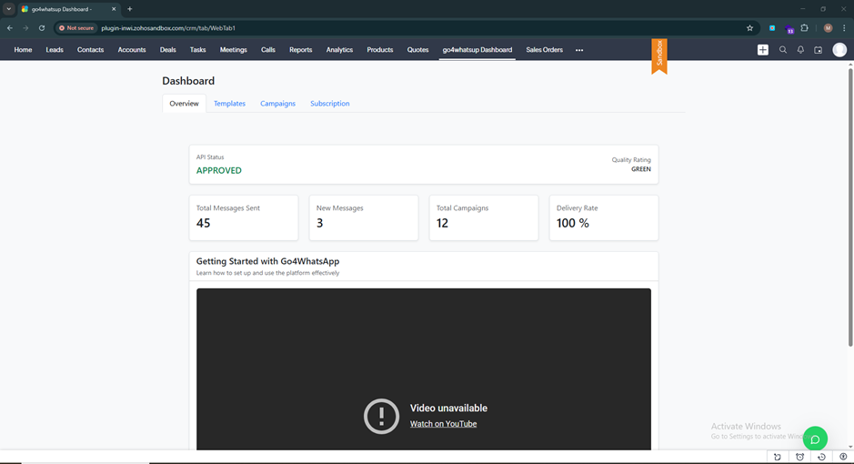
Task: Bookmark this page with the star icon
Action: point(749,28)
